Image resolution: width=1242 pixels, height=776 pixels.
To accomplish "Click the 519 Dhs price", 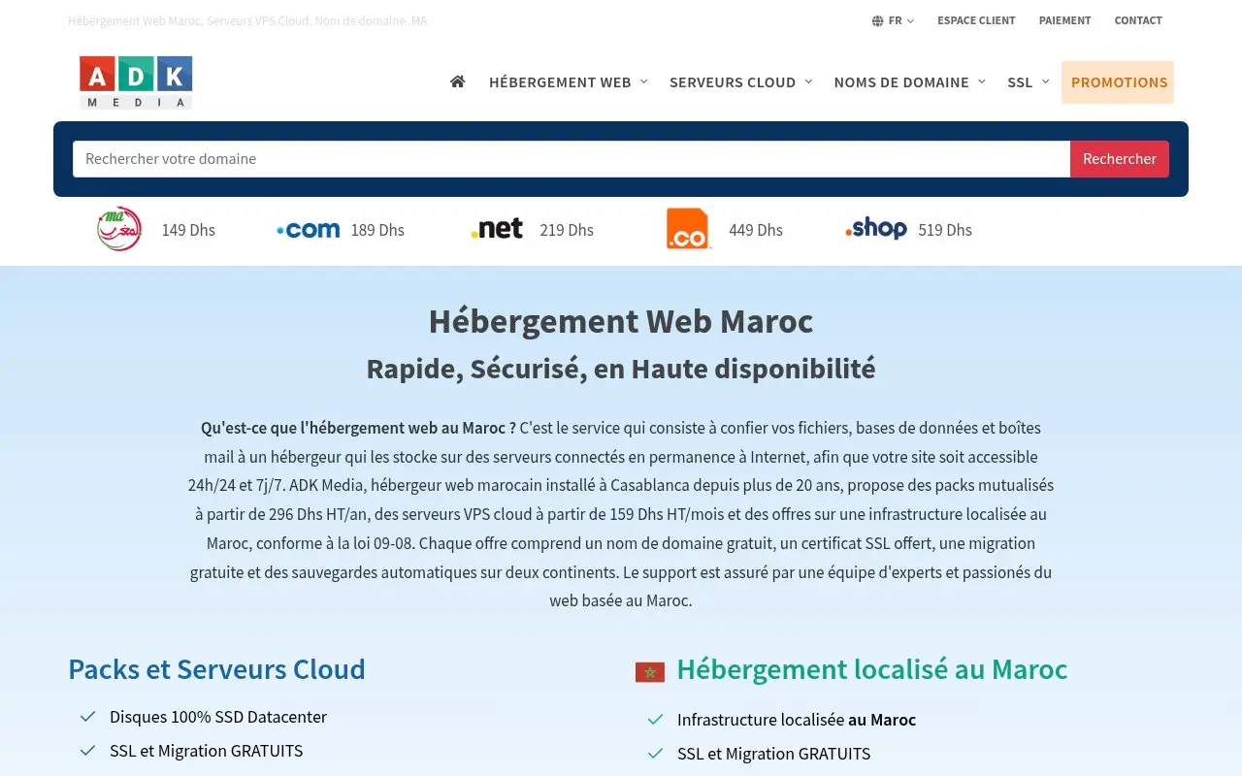I will (x=945, y=230).
